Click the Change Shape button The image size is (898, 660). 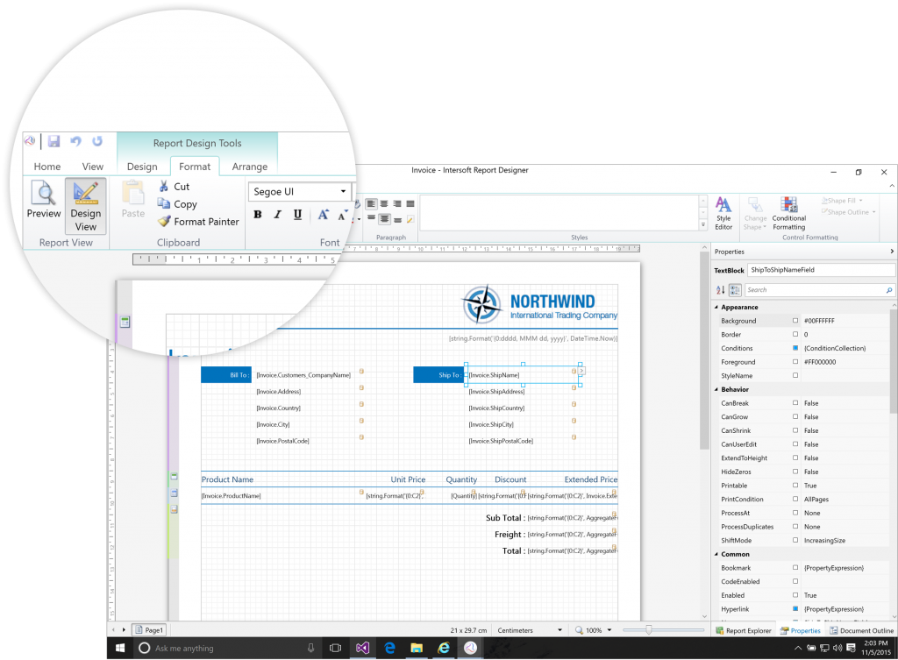click(x=755, y=214)
